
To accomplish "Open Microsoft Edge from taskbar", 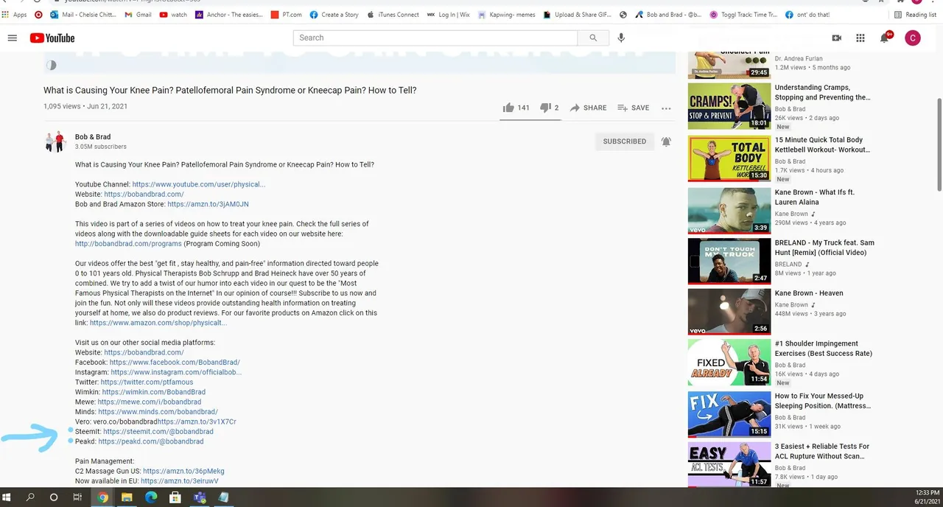I will (151, 497).
